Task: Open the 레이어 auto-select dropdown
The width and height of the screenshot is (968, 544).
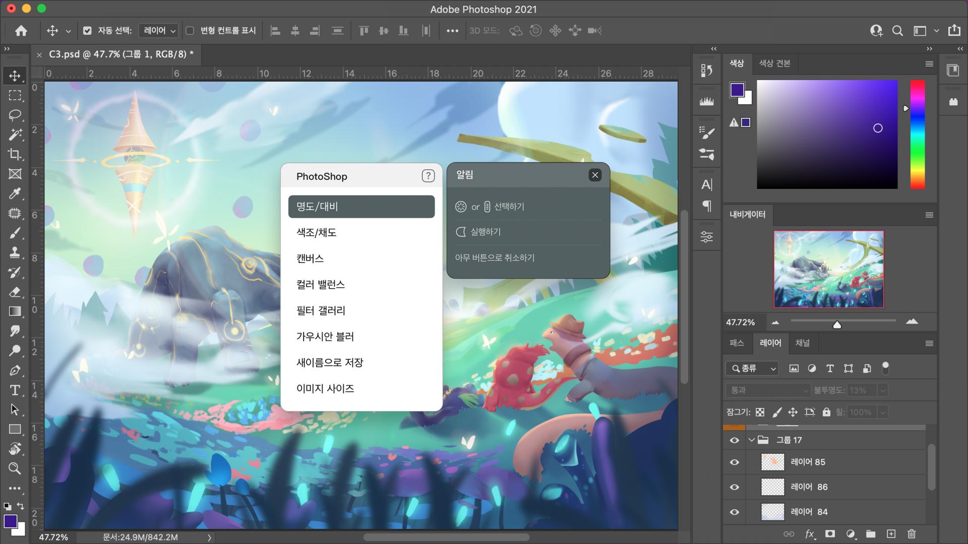Action: [159, 31]
